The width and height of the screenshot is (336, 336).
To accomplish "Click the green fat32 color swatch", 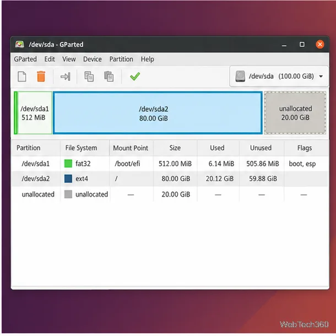I will [x=68, y=164].
